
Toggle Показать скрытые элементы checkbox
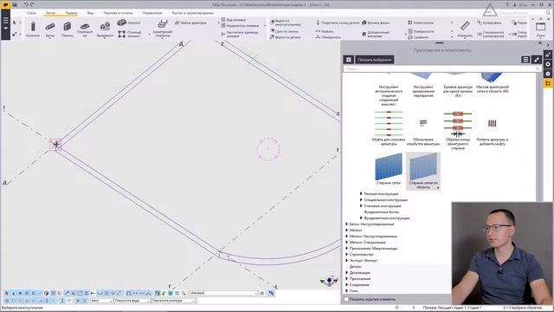(x=346, y=299)
